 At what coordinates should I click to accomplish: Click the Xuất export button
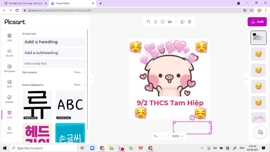[257, 22]
